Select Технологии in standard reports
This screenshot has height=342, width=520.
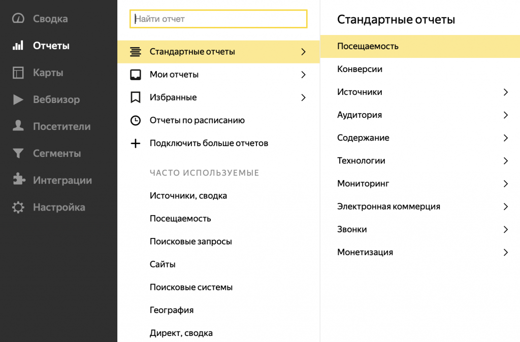pos(361,161)
